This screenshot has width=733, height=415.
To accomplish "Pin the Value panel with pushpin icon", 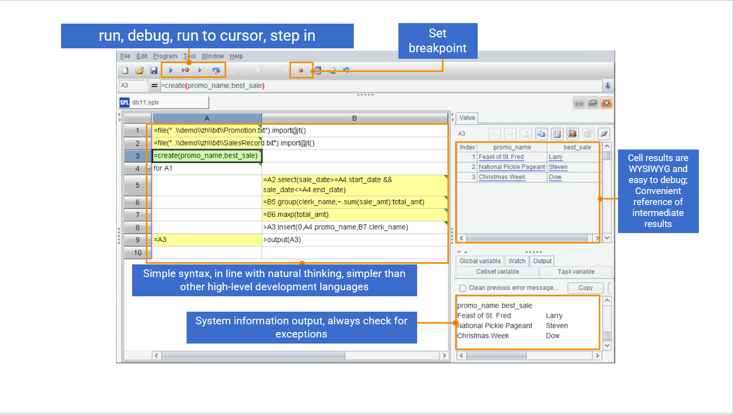I will pos(604,134).
